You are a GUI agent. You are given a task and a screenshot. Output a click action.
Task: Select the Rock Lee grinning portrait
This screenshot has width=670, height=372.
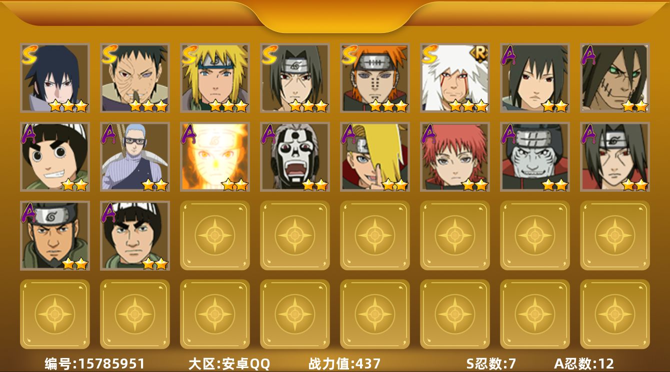coord(55,157)
